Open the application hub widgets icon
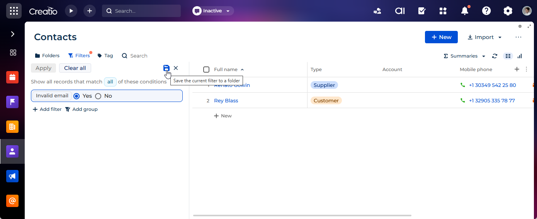The width and height of the screenshot is (537, 219). (443, 11)
